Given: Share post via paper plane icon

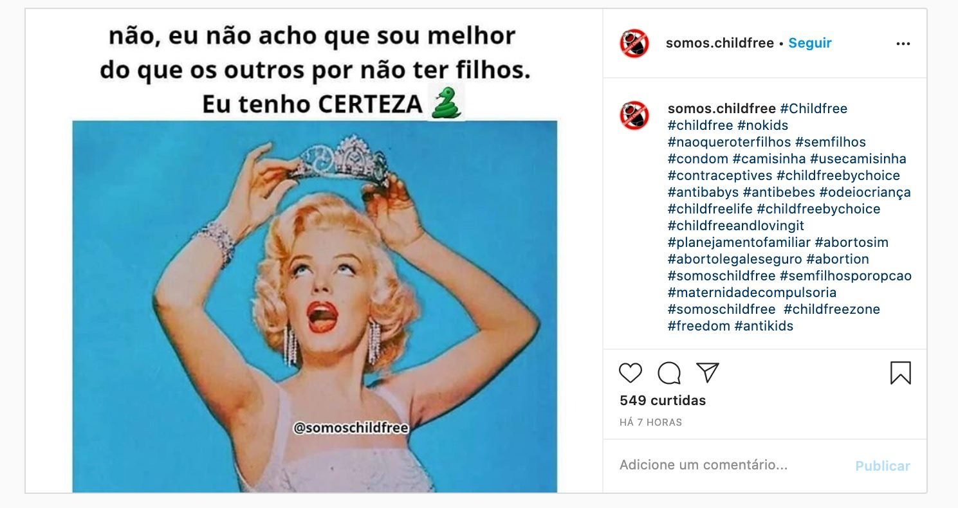Looking at the screenshot, I should click(x=707, y=372).
